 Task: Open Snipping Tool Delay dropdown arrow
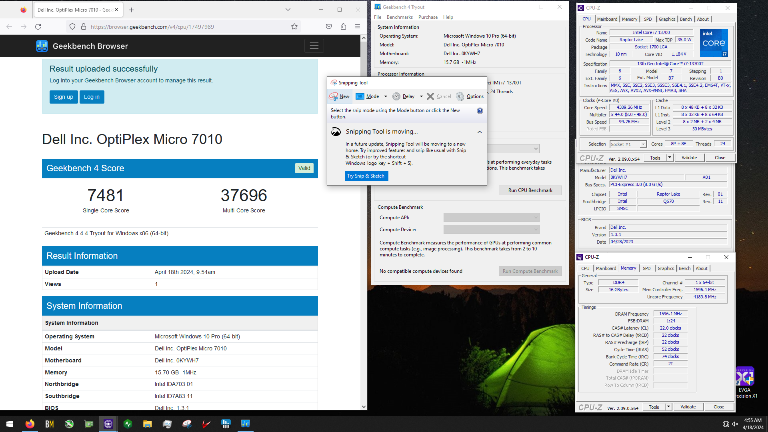pyautogui.click(x=421, y=96)
